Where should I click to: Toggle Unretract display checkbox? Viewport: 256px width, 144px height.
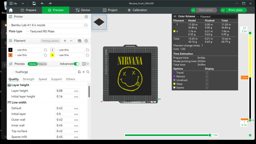(207, 80)
